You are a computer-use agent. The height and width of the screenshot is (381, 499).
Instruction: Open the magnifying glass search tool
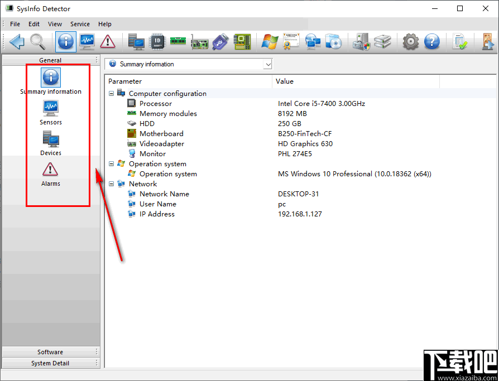(38, 42)
